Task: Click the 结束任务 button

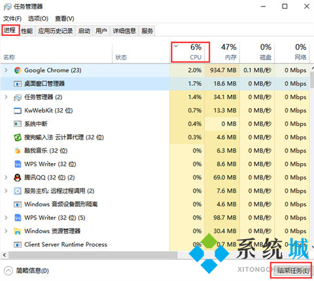Action: 291,271
